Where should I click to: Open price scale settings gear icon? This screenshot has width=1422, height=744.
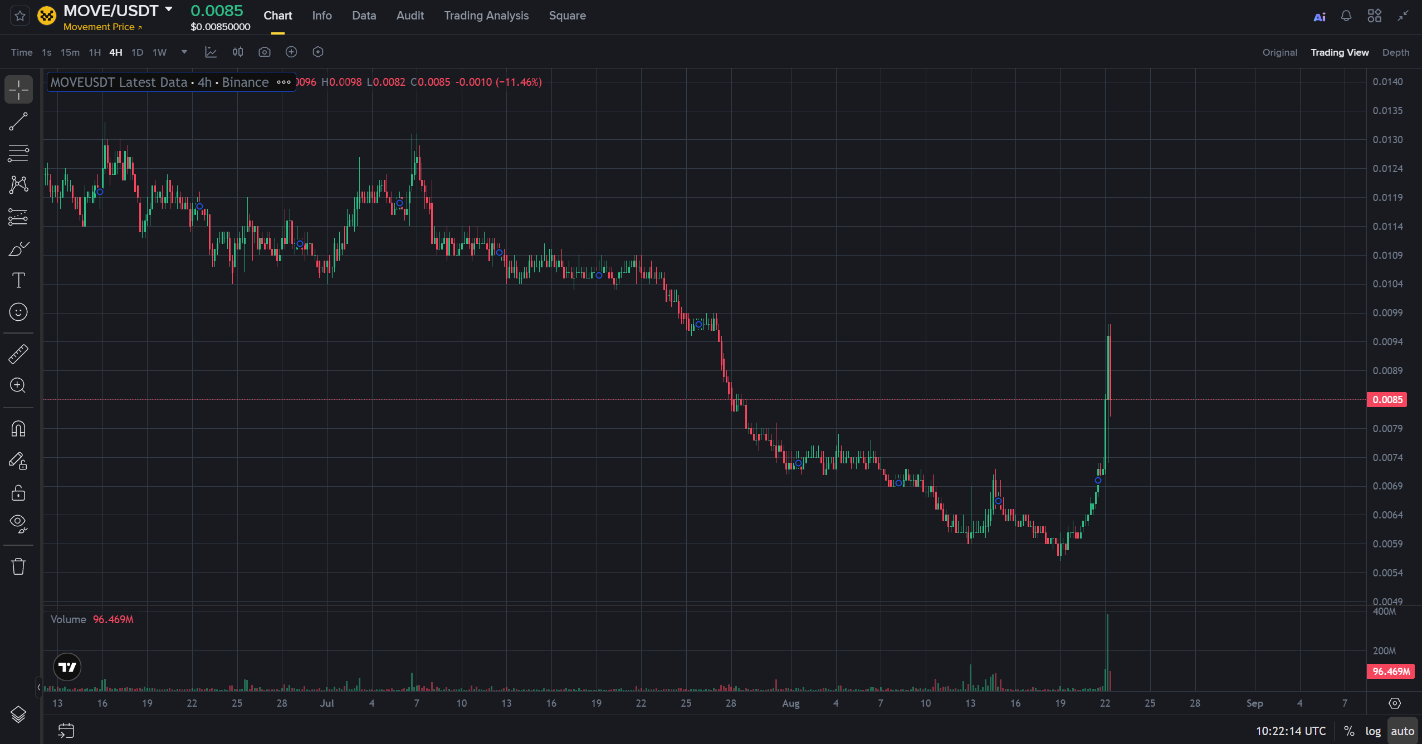(x=1395, y=703)
